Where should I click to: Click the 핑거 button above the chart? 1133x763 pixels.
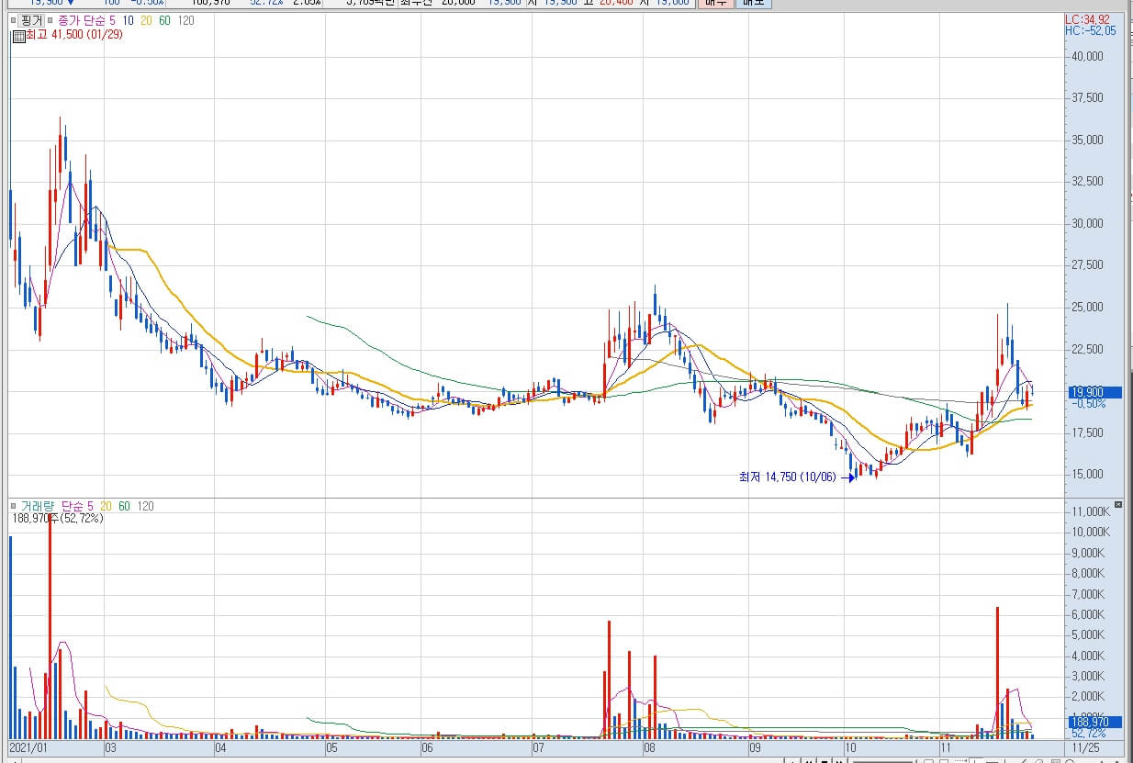click(x=30, y=20)
